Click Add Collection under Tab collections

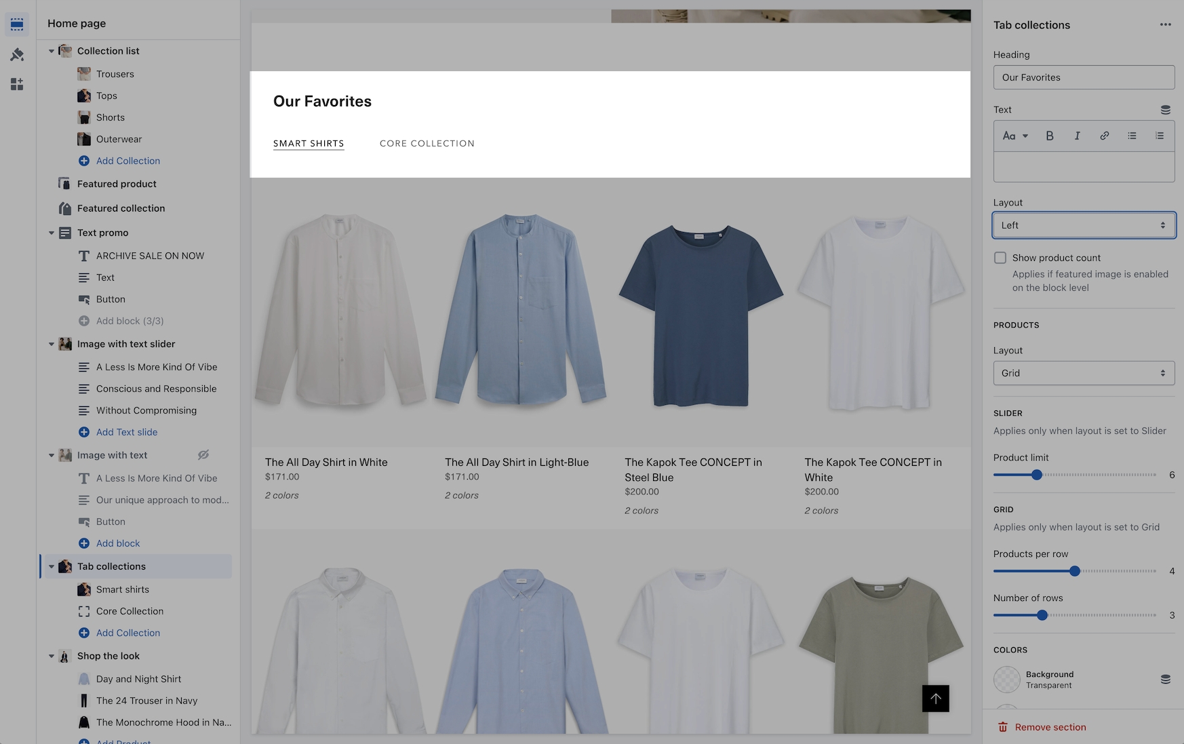point(127,633)
